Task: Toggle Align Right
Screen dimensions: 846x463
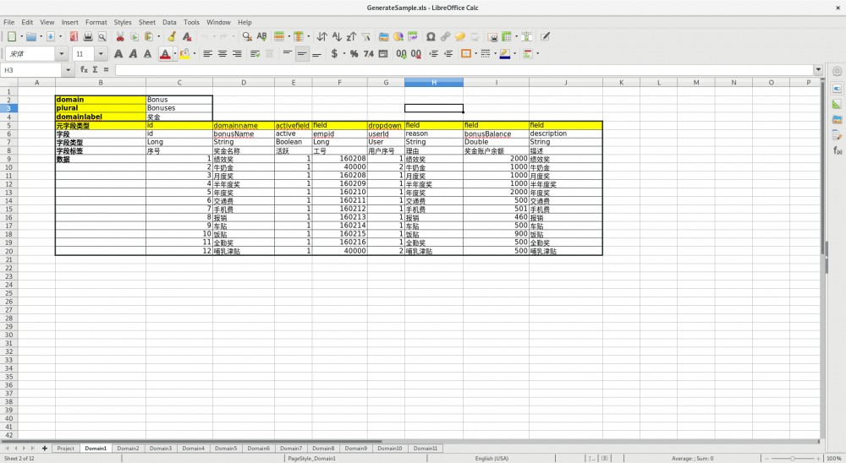Action: click(237, 53)
